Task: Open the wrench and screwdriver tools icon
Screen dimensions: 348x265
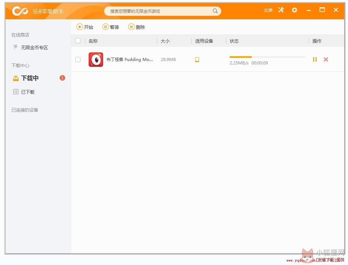Action: coord(281,10)
